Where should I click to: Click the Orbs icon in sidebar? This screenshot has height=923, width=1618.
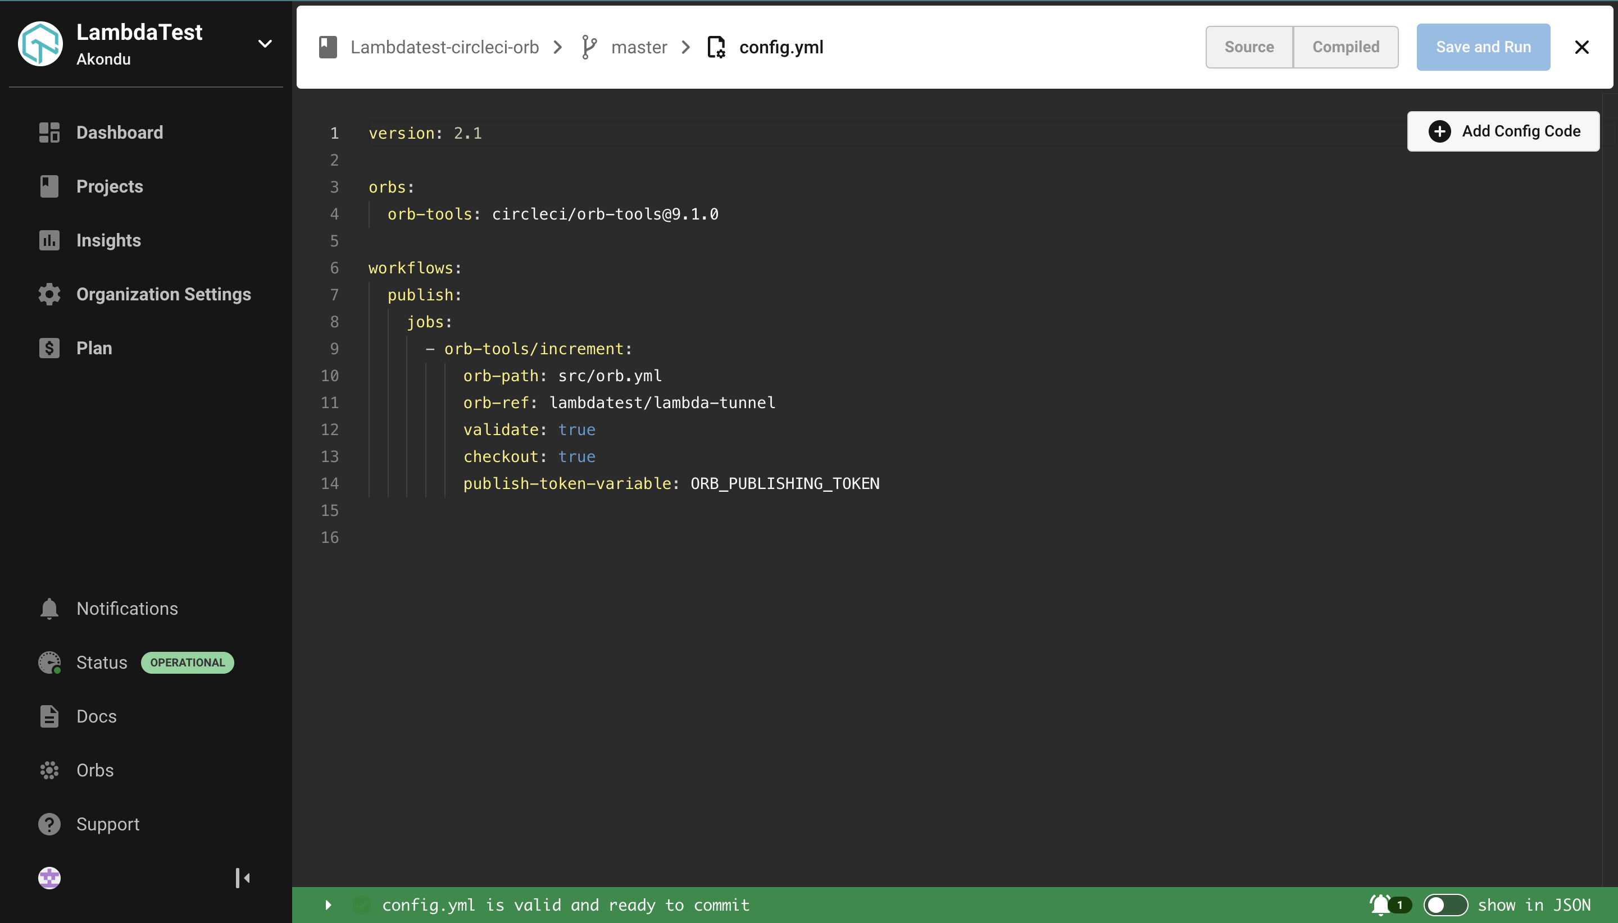(49, 770)
